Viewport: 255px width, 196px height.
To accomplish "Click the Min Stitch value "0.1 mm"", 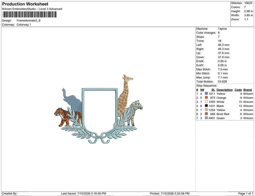I will click(223, 73).
